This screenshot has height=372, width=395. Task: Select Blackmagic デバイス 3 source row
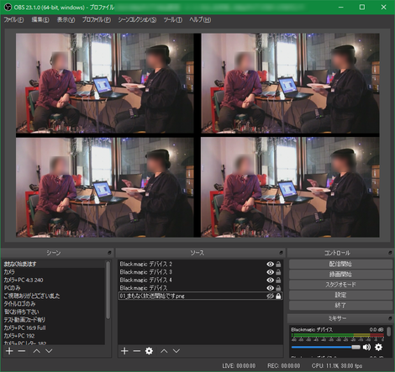coord(200,272)
